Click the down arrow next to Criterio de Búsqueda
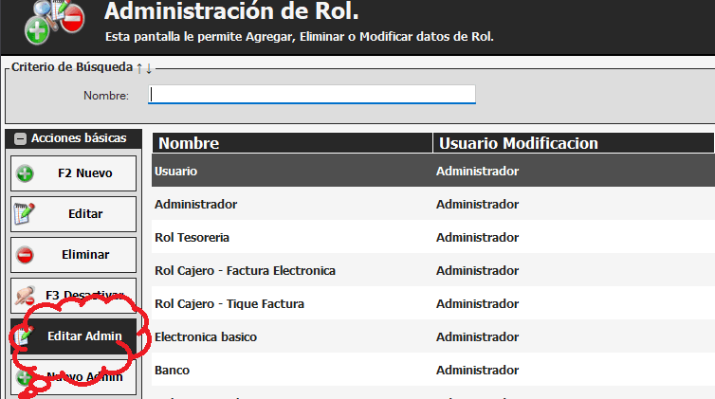Image resolution: width=715 pixels, height=399 pixels. pos(149,68)
